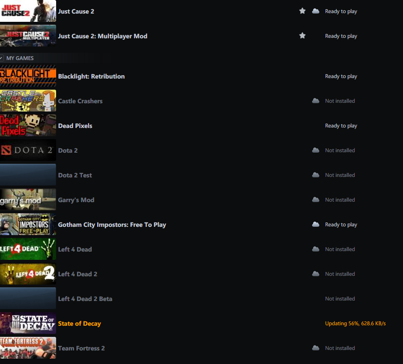The width and height of the screenshot is (403, 364).
Task: Select the Blacklight Retribution banner thumbnail
Action: (x=28, y=76)
